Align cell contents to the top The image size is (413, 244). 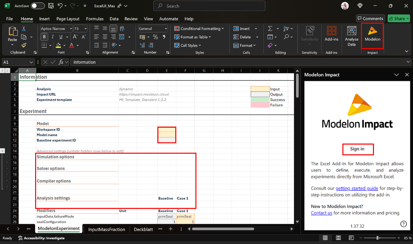96,29
